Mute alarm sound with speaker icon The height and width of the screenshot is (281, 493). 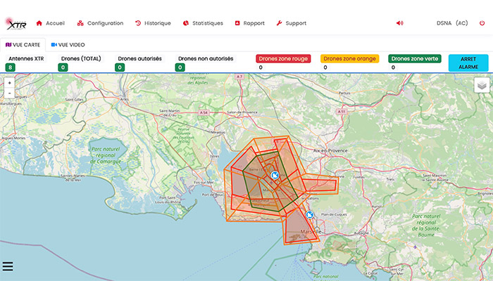click(x=400, y=23)
